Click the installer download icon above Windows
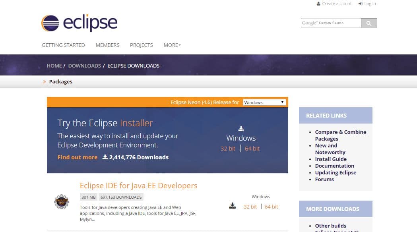The image size is (417, 232). pos(241,129)
